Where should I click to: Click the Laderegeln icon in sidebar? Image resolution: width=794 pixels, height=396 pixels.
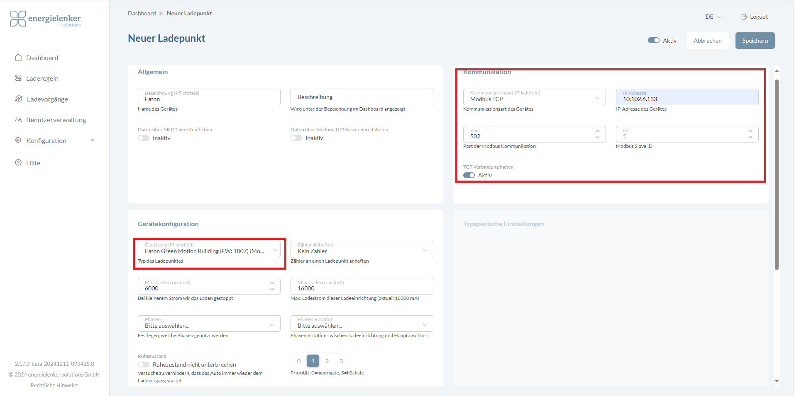pos(18,78)
